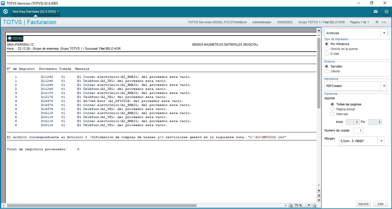Viewport: 392px width, 209px height.
Task: Choose Cliente environment
Action: coord(327,71)
